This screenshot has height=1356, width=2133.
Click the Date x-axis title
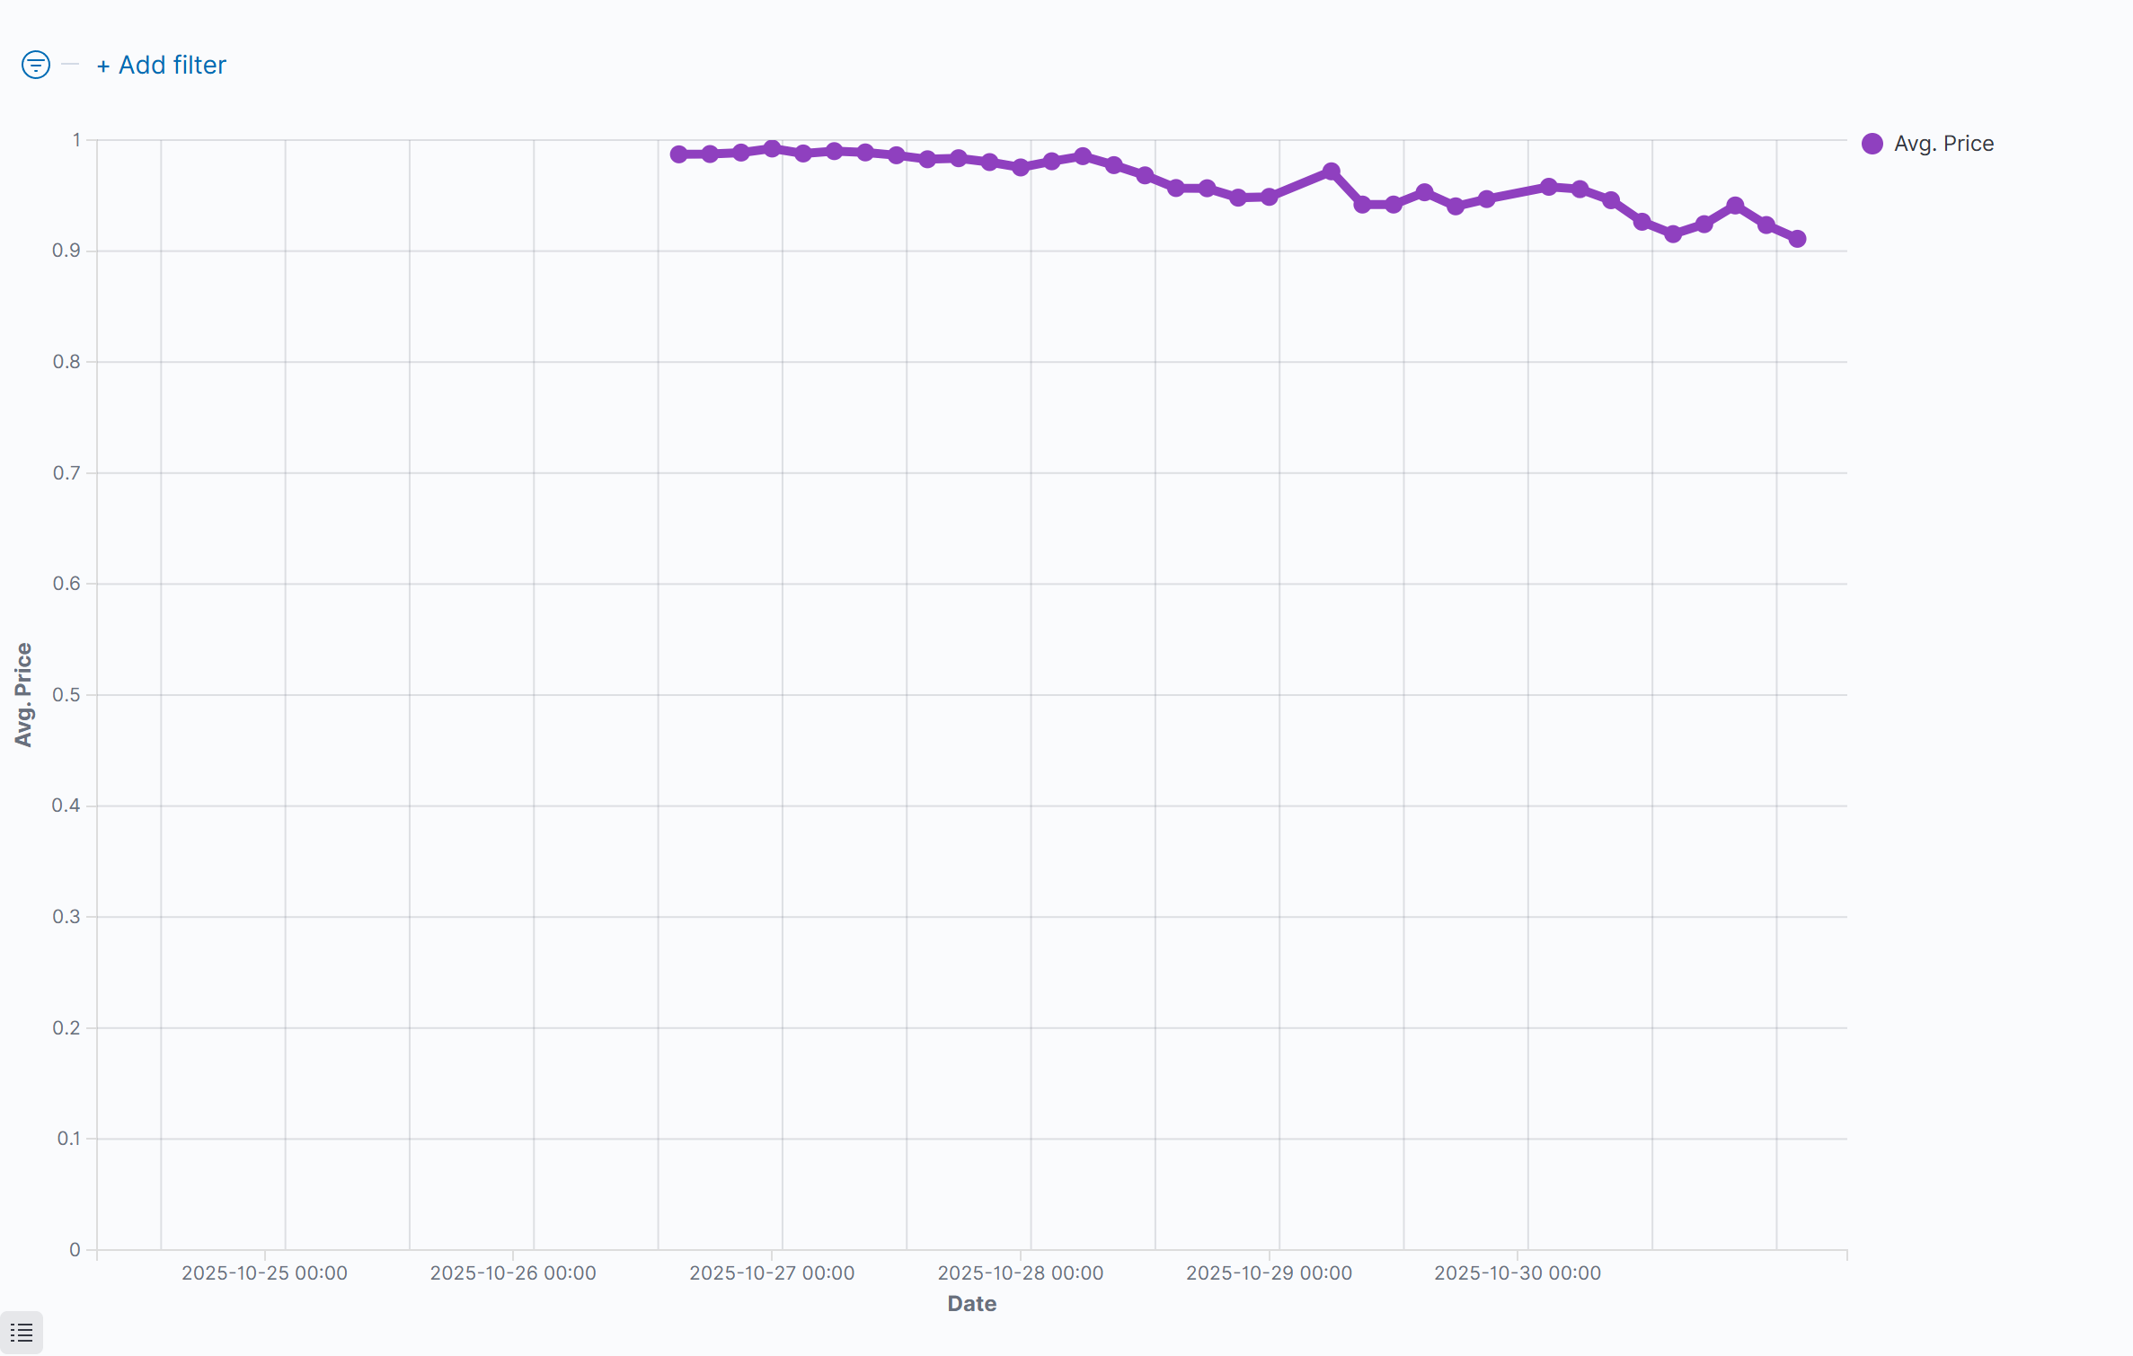click(971, 1304)
